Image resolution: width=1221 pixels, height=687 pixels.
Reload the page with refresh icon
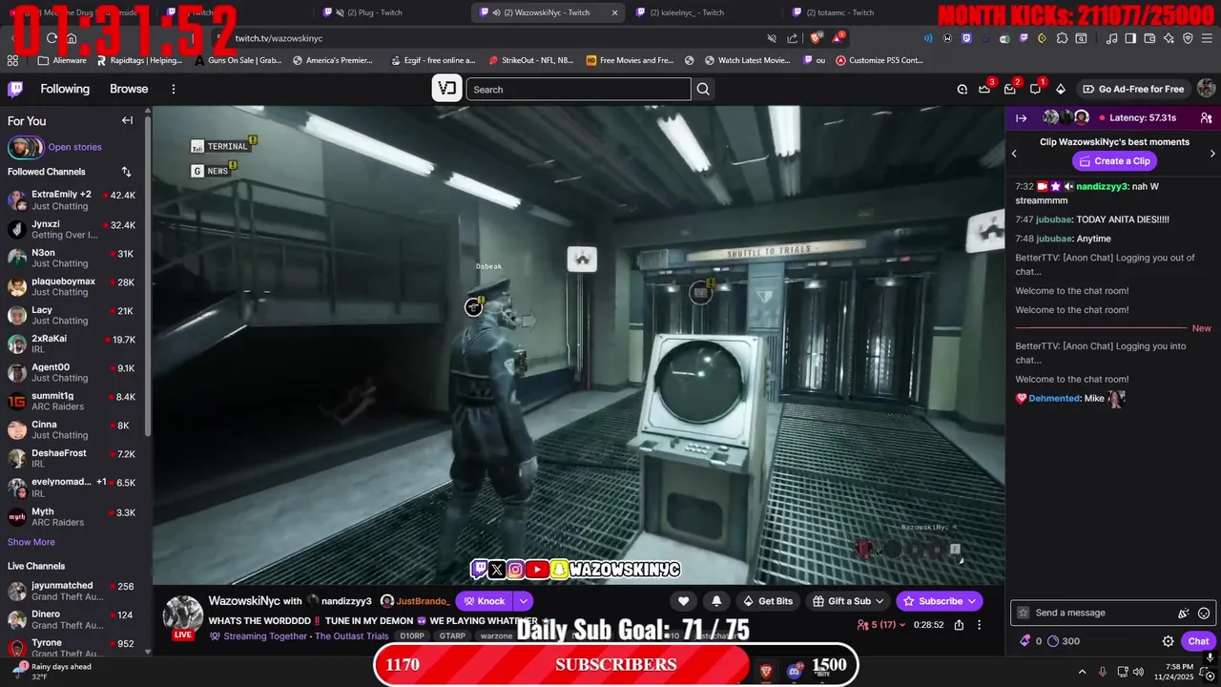(52, 38)
